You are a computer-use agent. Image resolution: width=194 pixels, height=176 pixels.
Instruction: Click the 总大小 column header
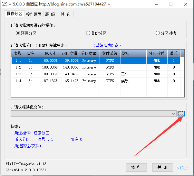coord(50,53)
